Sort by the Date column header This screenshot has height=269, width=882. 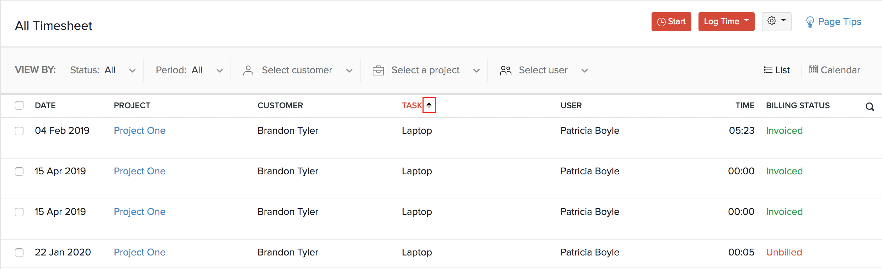[x=45, y=105]
